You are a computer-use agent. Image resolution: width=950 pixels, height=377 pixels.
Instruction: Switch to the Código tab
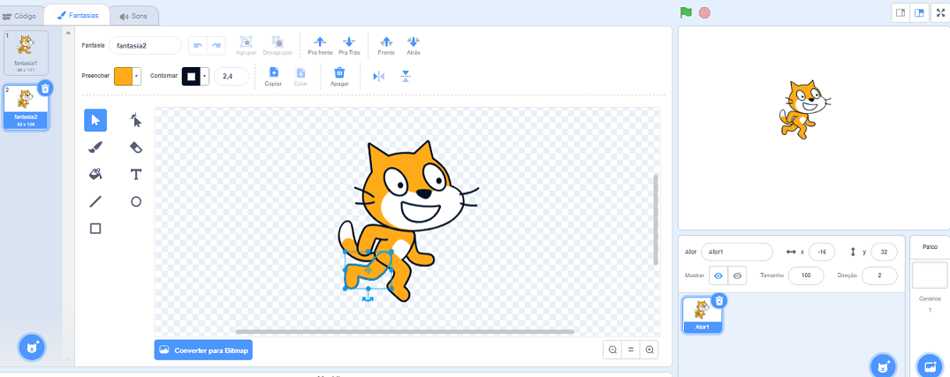[21, 16]
